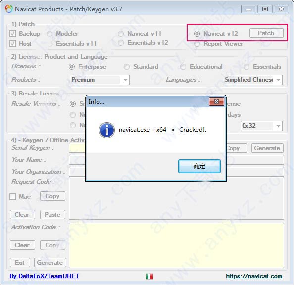The height and width of the screenshot is (285, 294).
Task: Toggle the Backup checkbox
Action: [x=12, y=34]
